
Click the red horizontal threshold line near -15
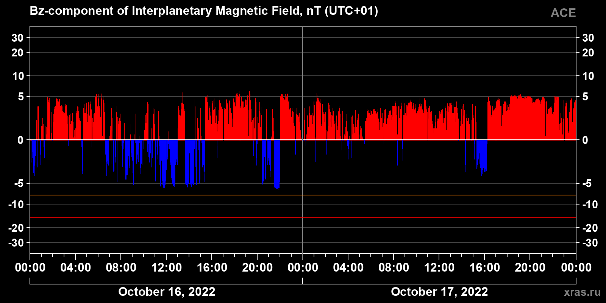click(303, 218)
